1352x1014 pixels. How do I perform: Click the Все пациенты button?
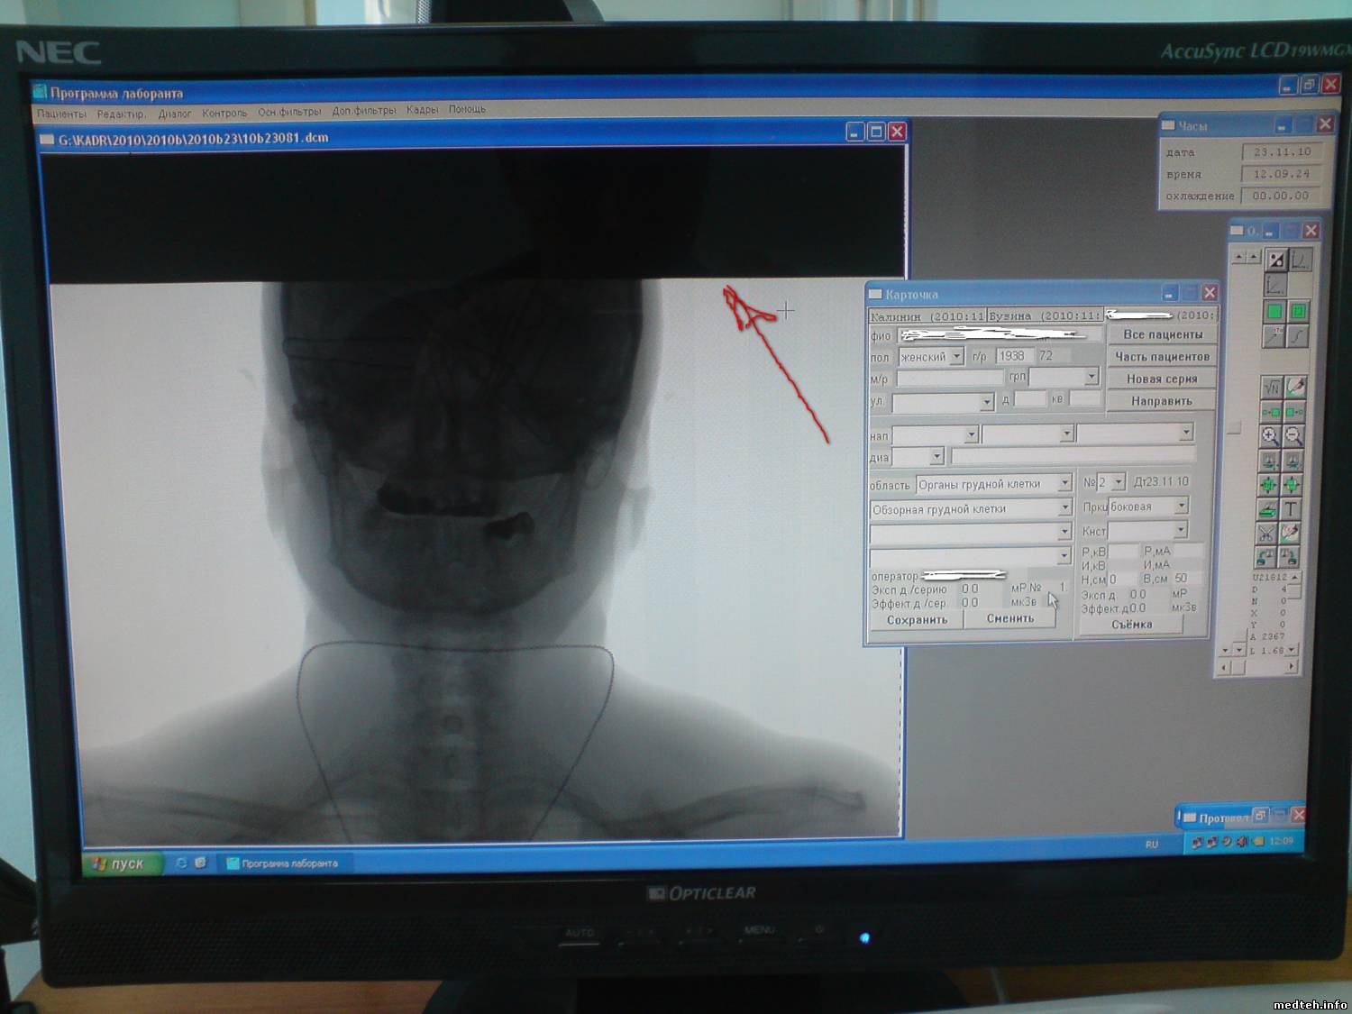click(1162, 334)
